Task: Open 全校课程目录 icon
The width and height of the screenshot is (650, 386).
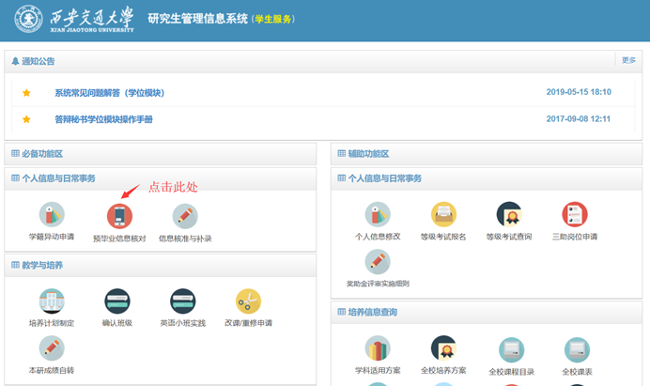Action: (512, 350)
